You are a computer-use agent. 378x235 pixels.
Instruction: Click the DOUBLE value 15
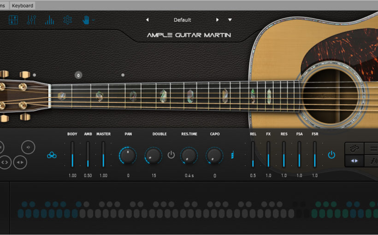(154, 176)
